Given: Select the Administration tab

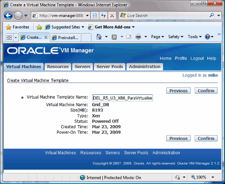Looking at the screenshot, I should 144,67.
